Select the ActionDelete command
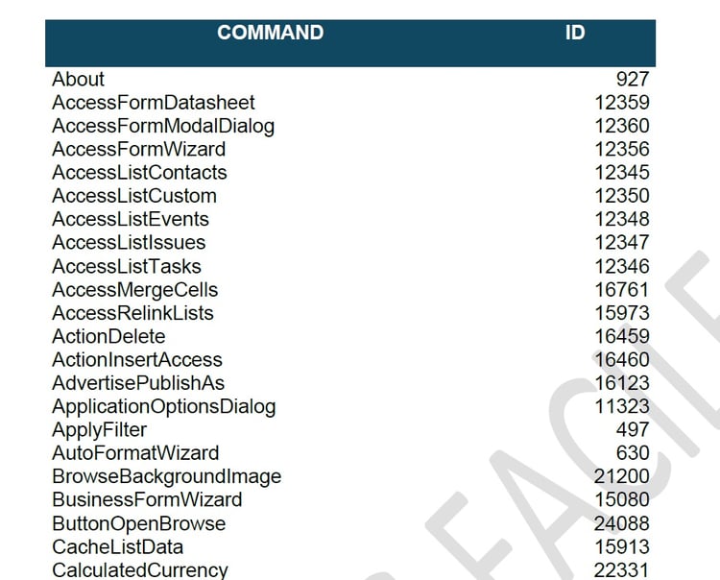The width and height of the screenshot is (720, 580). pos(108,337)
